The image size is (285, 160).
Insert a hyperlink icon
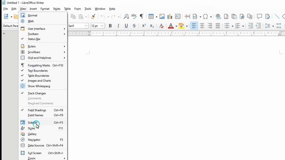218,16
